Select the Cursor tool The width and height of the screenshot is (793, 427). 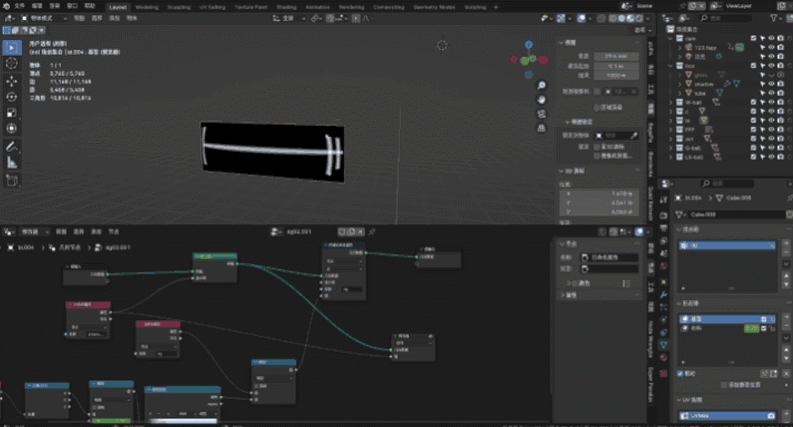(12, 64)
